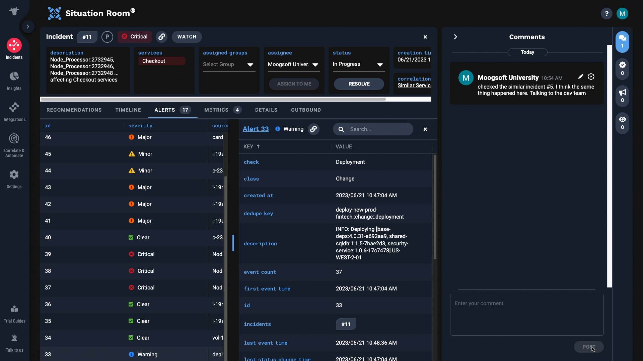The height and width of the screenshot is (361, 643).
Task: Click the alert details vertical scrollbar
Action: (x=435, y=207)
